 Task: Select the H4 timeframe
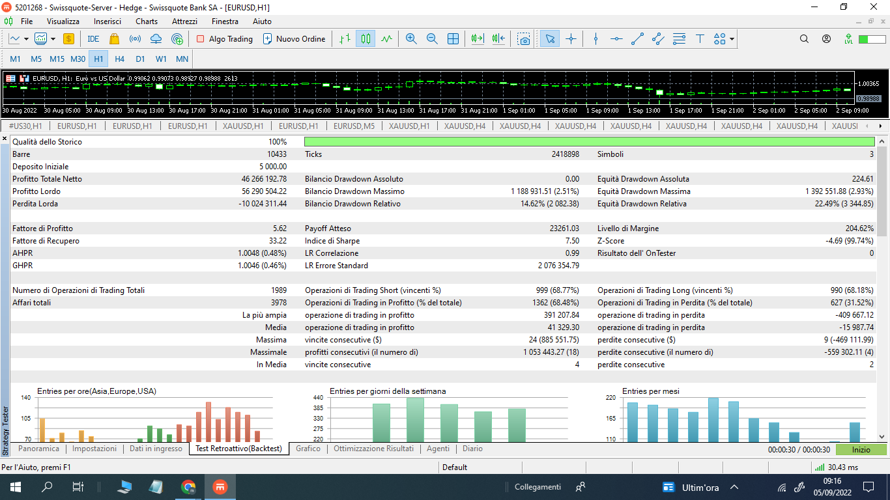pyautogui.click(x=120, y=59)
